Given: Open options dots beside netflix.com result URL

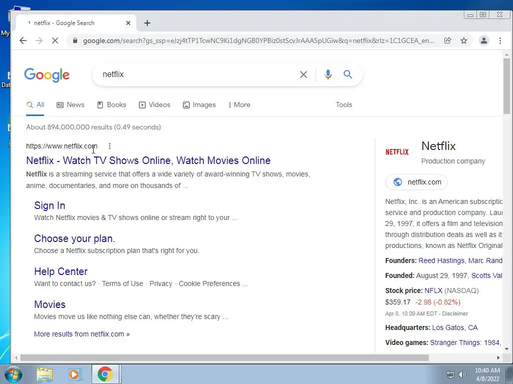Looking at the screenshot, I should coord(110,146).
